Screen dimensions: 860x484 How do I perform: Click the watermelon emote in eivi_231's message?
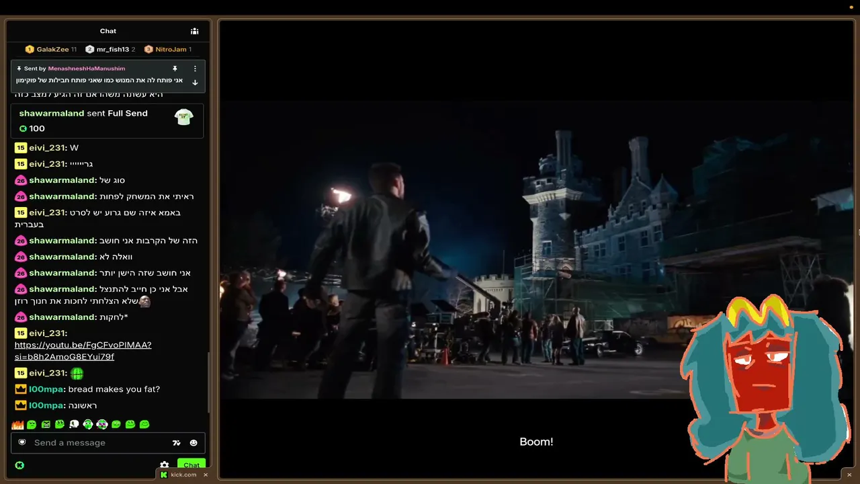coord(77,373)
